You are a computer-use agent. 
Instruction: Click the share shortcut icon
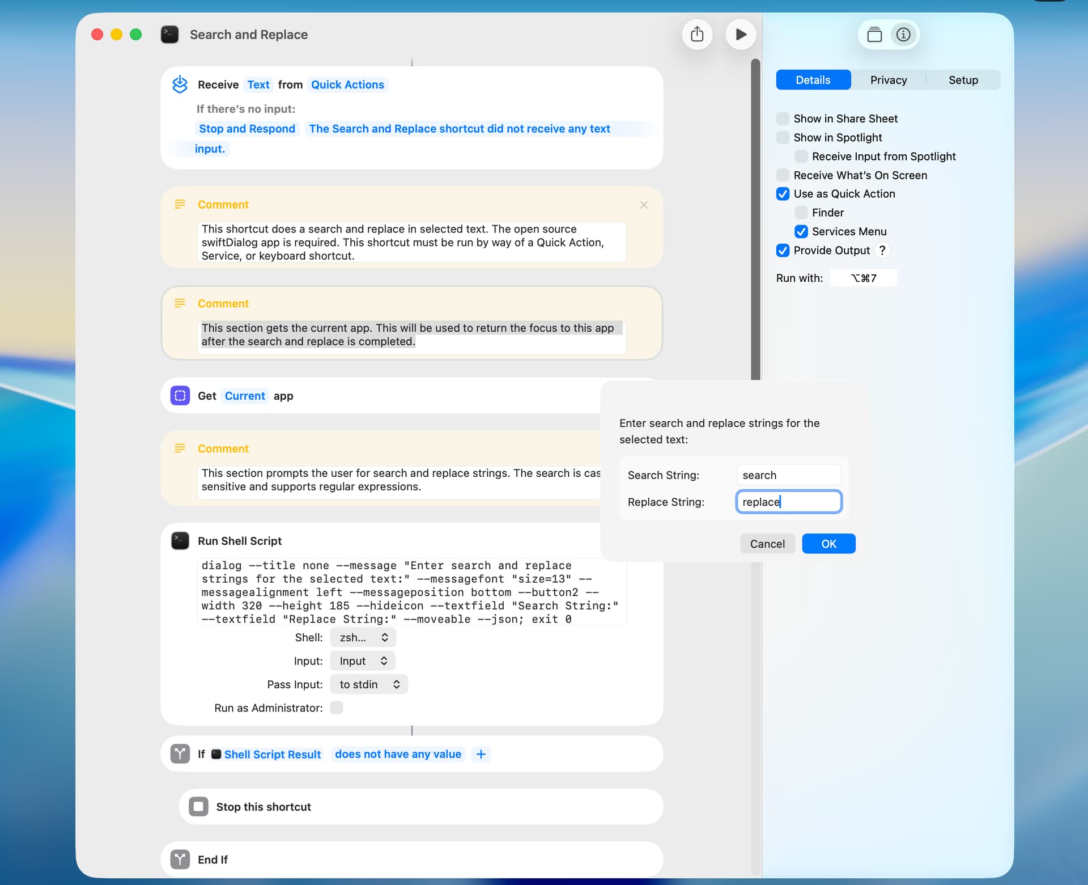tap(697, 35)
